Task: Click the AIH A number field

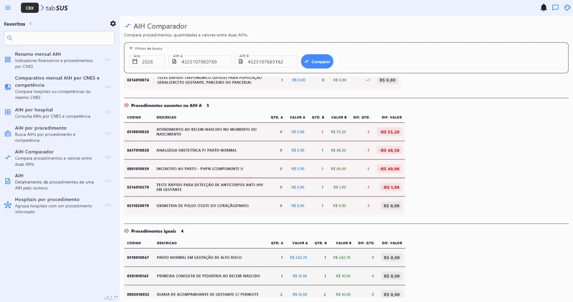Action: click(x=200, y=61)
